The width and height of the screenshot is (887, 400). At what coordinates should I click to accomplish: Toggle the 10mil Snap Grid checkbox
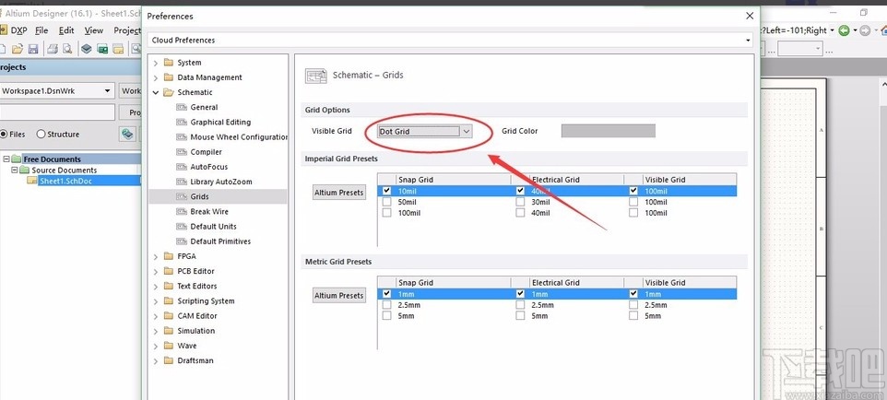(386, 191)
